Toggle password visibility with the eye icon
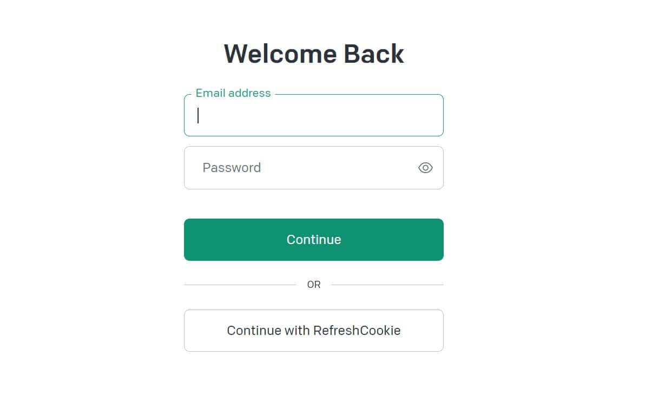Image resolution: width=658 pixels, height=395 pixels. (425, 168)
